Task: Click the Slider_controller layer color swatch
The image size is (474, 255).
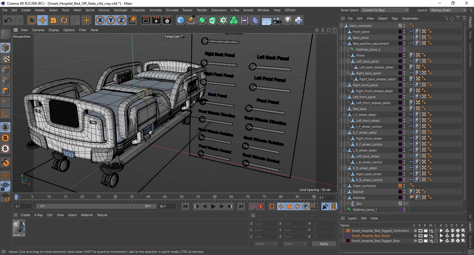Action: (400, 186)
